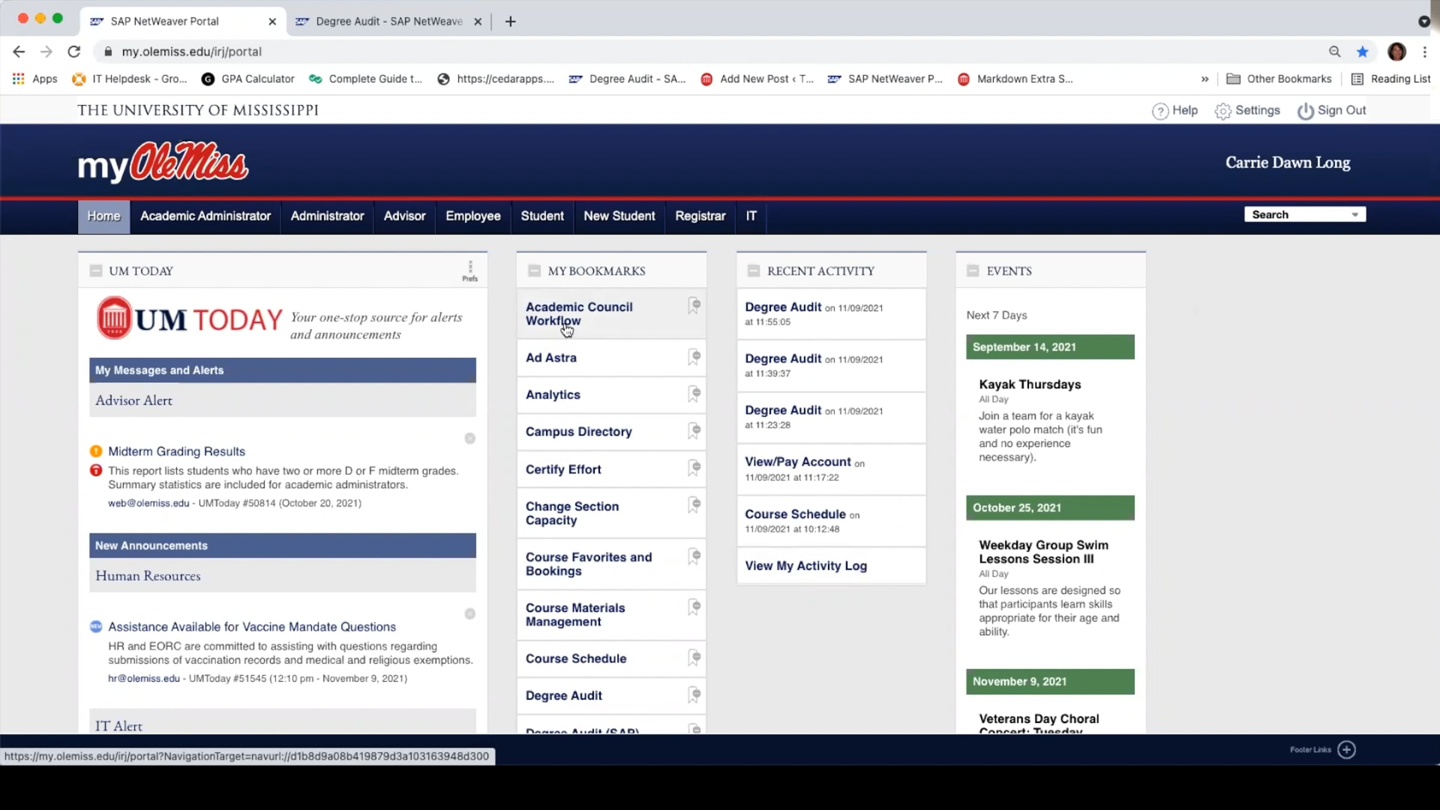1440x810 pixels.
Task: Switch to the Advisor tab
Action: pos(404,216)
